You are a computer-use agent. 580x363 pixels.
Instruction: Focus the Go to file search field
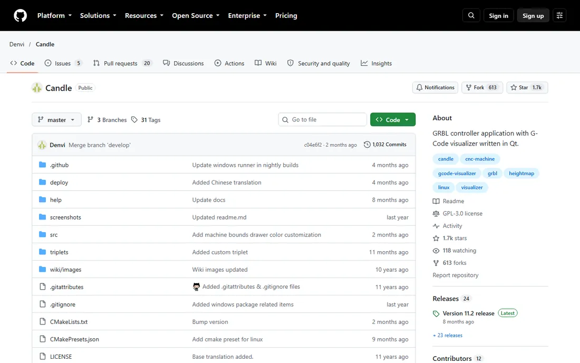click(323, 120)
